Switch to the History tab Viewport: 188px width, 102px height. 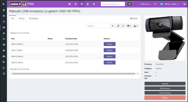tap(21, 18)
